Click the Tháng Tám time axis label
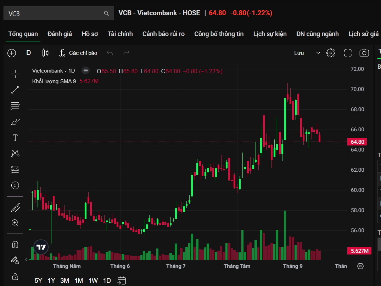The width and height of the screenshot is (381, 286). click(x=237, y=266)
